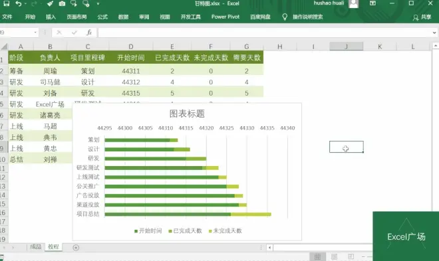
Task: Switch to Page Break Preview icon
Action: (x=351, y=256)
